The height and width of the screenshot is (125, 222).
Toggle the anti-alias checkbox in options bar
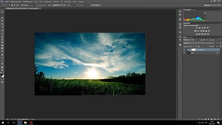coord(37,5)
